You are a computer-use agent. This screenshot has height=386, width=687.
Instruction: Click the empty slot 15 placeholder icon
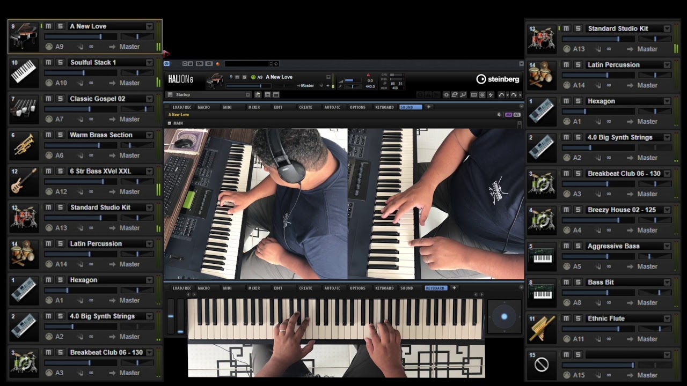tap(542, 365)
